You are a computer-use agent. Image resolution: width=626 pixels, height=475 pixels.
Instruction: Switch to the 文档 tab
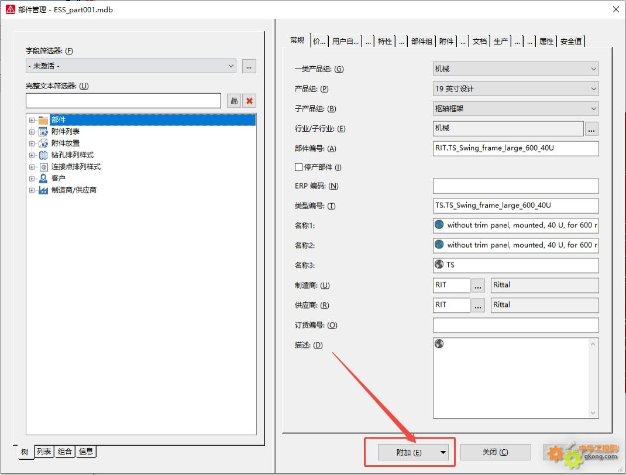(x=480, y=41)
